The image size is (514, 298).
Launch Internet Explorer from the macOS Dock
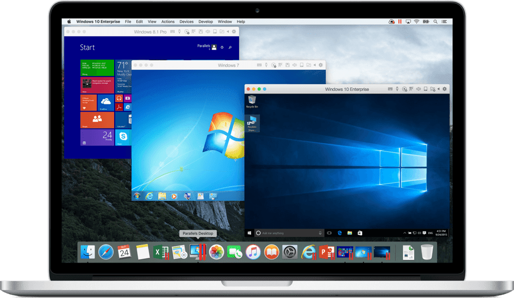pos(308,252)
